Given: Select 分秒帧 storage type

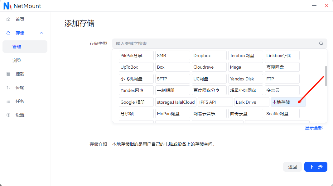Looking at the screenshot, I should click(x=136, y=114).
